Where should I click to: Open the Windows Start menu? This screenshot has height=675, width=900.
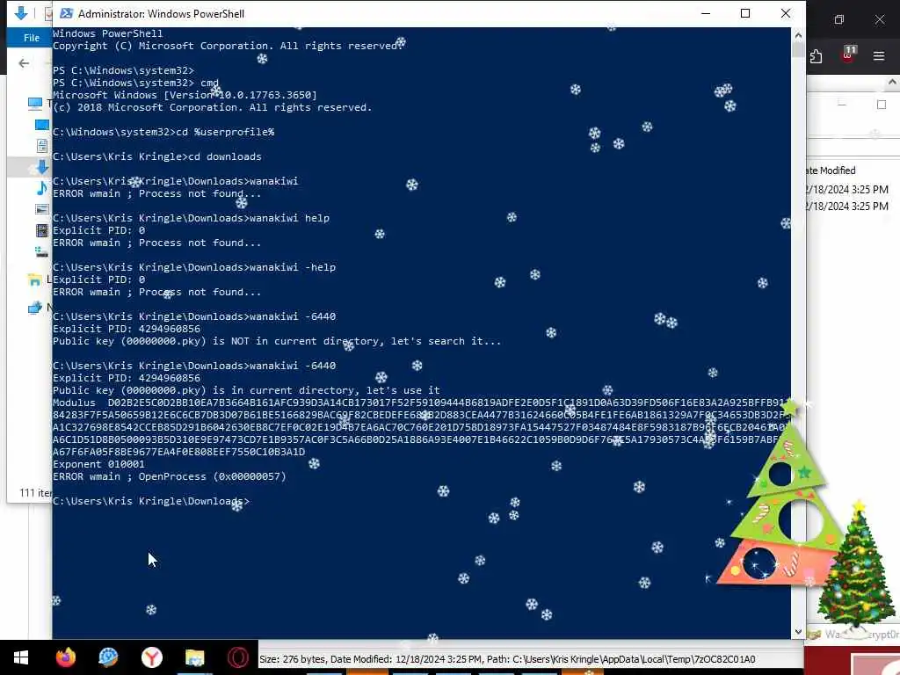(21, 657)
